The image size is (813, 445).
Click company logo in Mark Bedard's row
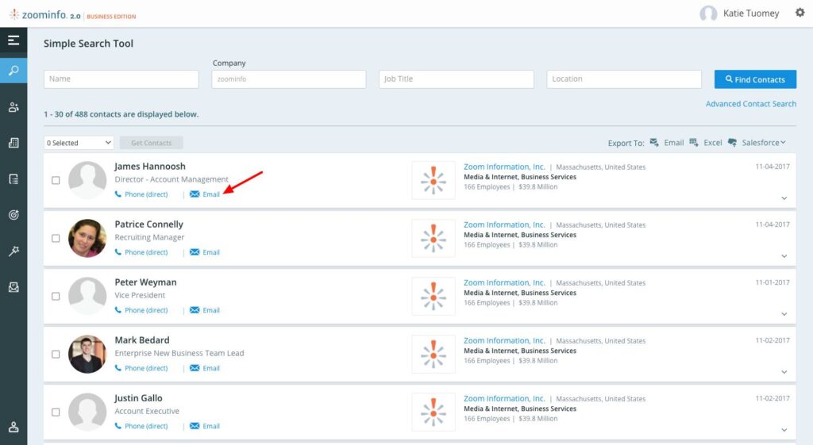tap(433, 355)
